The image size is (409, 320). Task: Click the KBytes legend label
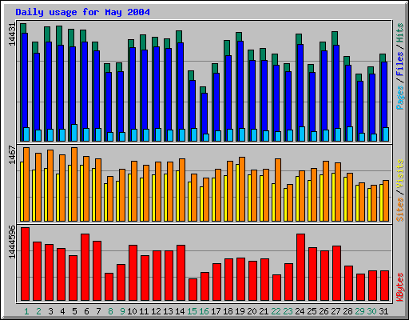[400, 287]
